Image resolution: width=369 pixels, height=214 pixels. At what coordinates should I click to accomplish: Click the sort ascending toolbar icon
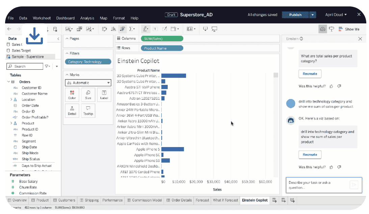pyautogui.click(x=113, y=29)
